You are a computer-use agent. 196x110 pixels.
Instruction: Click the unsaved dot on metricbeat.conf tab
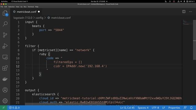point(39,12)
